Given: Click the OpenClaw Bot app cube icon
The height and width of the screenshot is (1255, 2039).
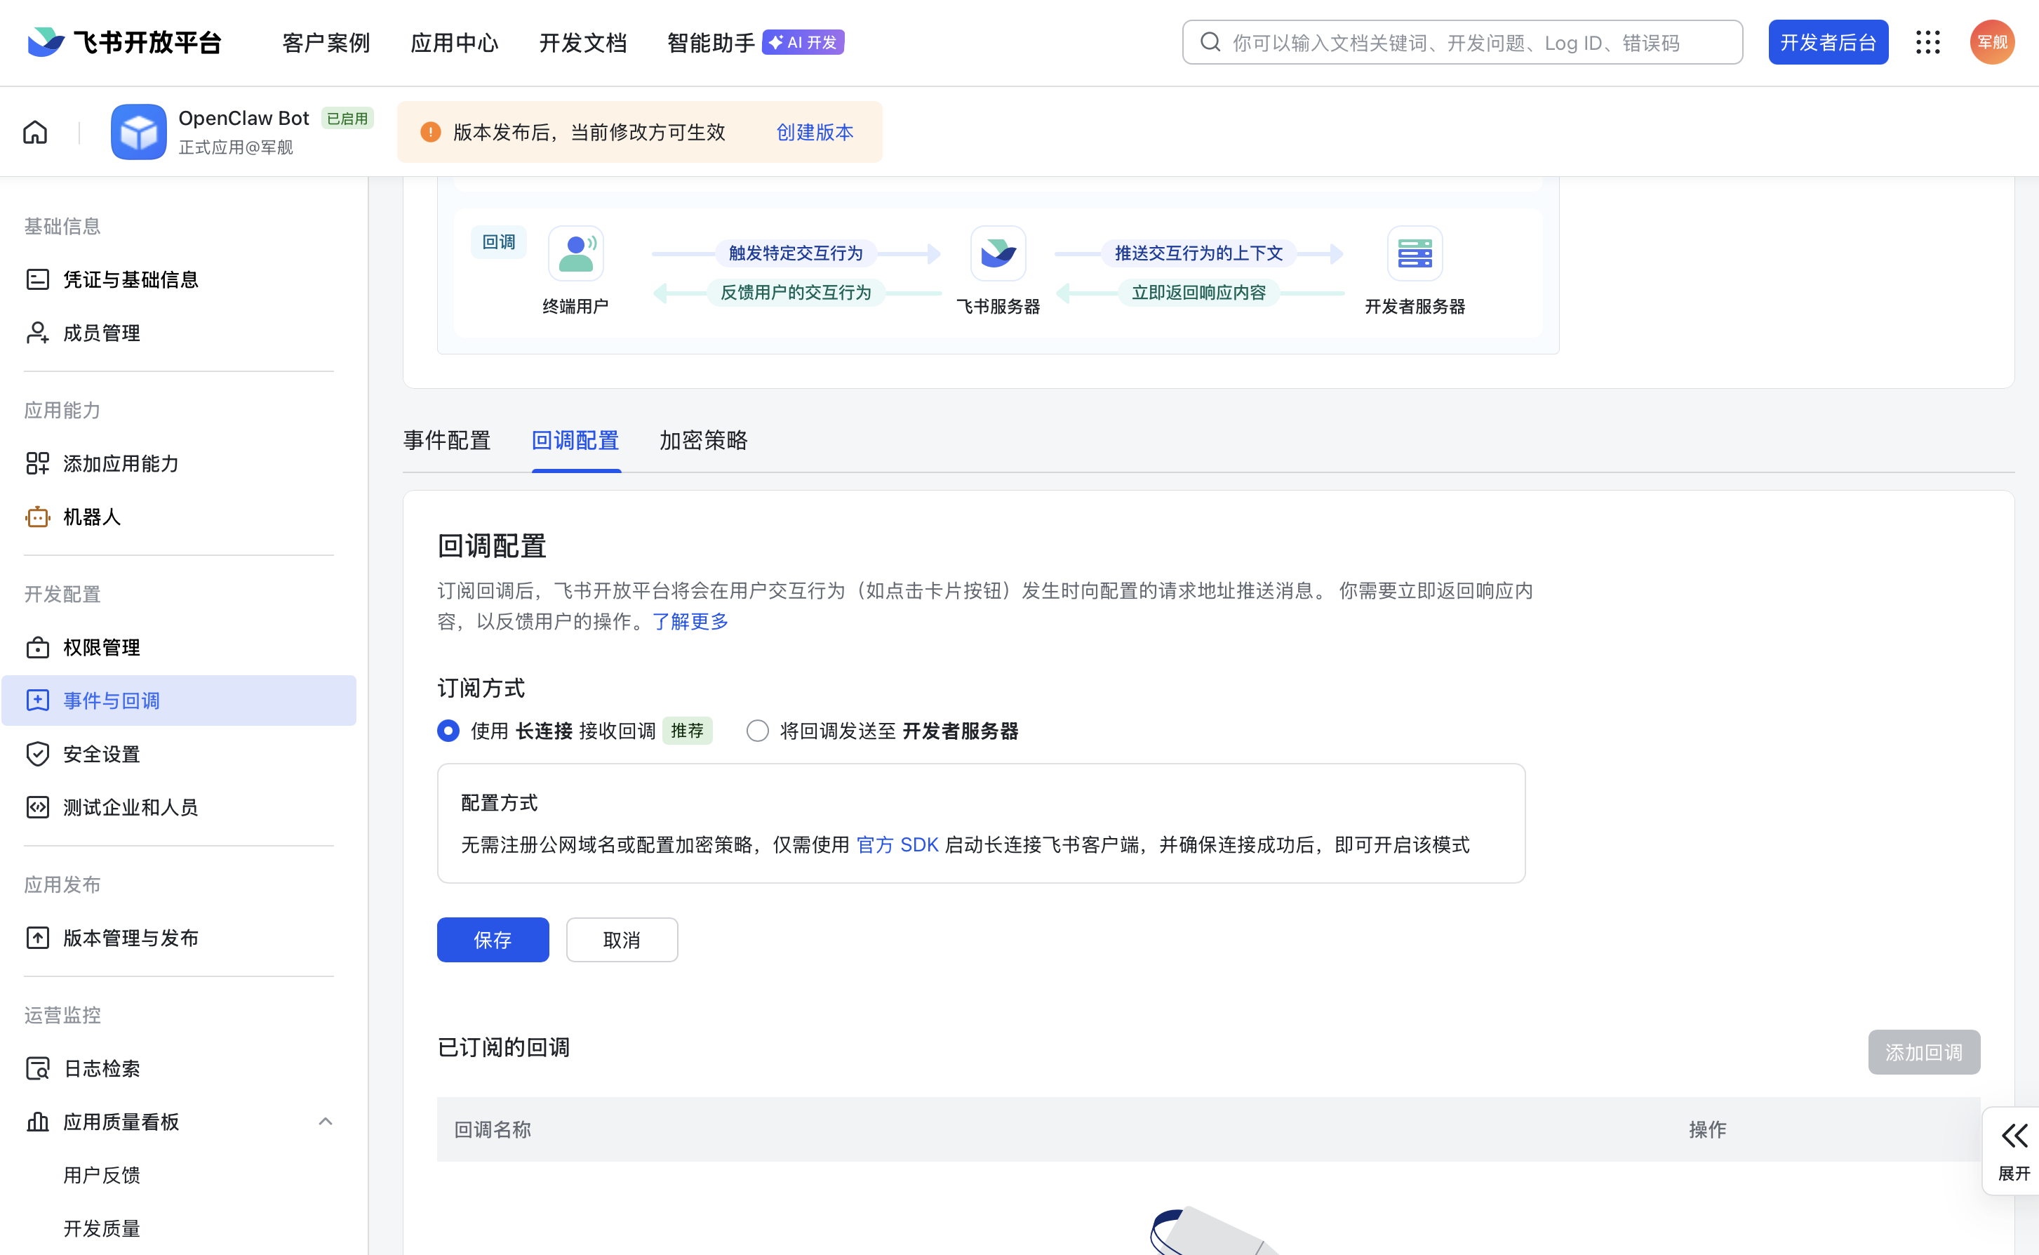Looking at the screenshot, I should [138, 132].
